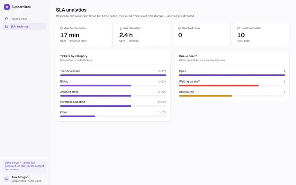
Task: Click the Technical Issue label
Action: (x=70, y=71)
